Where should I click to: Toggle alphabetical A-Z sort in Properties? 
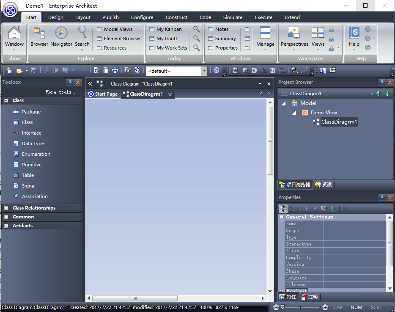click(x=292, y=209)
